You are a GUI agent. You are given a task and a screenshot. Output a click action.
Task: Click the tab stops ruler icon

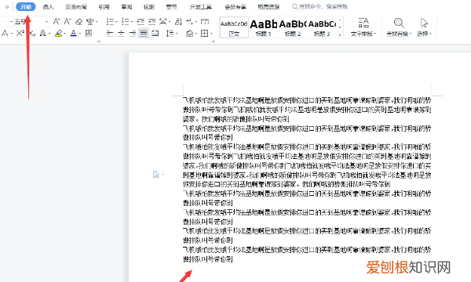[205, 21]
